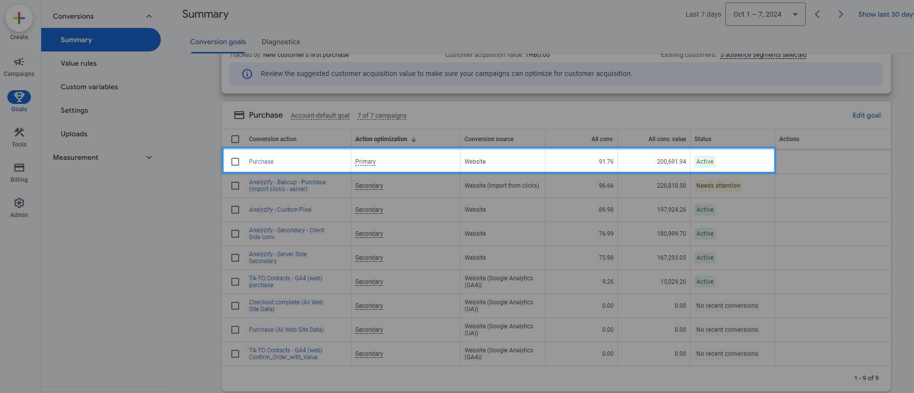Expand the Measurement section
This screenshot has height=393, width=914.
tap(149, 157)
